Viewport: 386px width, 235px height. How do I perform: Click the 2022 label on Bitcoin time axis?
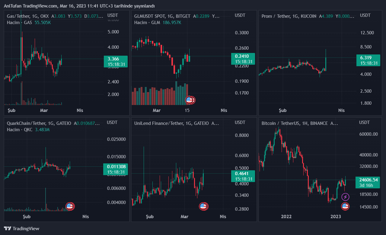click(x=286, y=216)
